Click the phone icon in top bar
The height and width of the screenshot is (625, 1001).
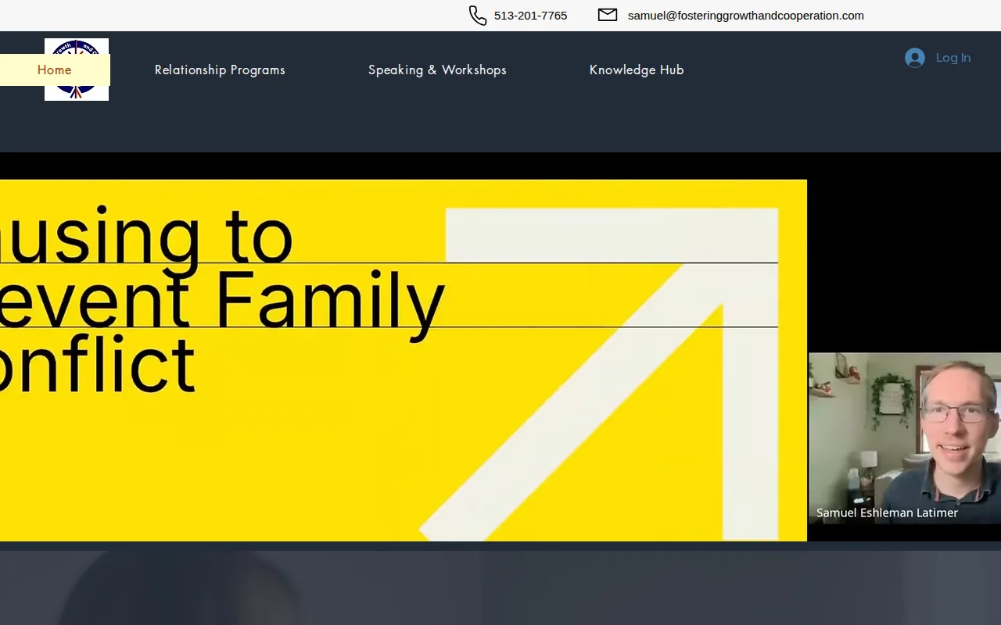(478, 16)
